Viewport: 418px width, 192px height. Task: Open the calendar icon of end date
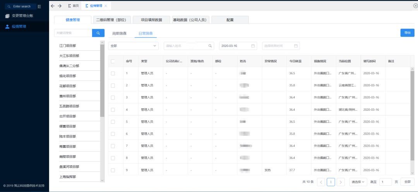tap(296, 46)
